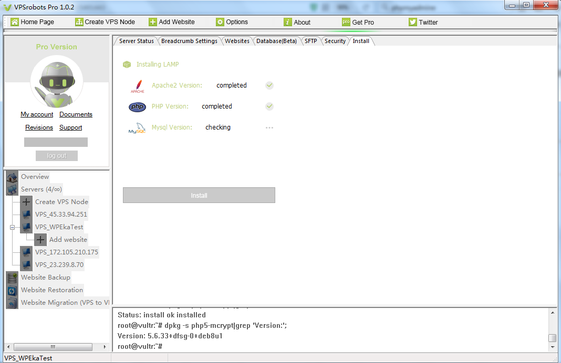Select VPS_172.105.210.175 in server tree
The height and width of the screenshot is (363, 561).
click(x=66, y=252)
